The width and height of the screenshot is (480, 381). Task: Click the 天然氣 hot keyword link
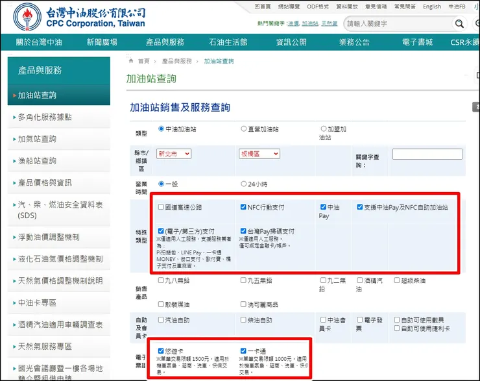(329, 23)
